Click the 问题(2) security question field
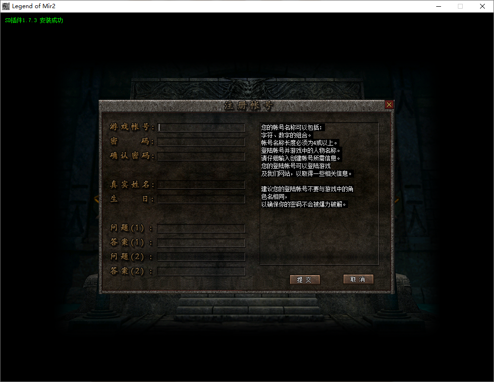The image size is (494, 382). coord(201,257)
